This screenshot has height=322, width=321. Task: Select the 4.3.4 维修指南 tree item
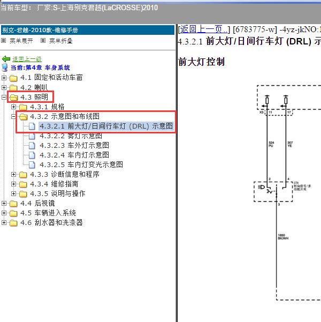(x=54, y=184)
